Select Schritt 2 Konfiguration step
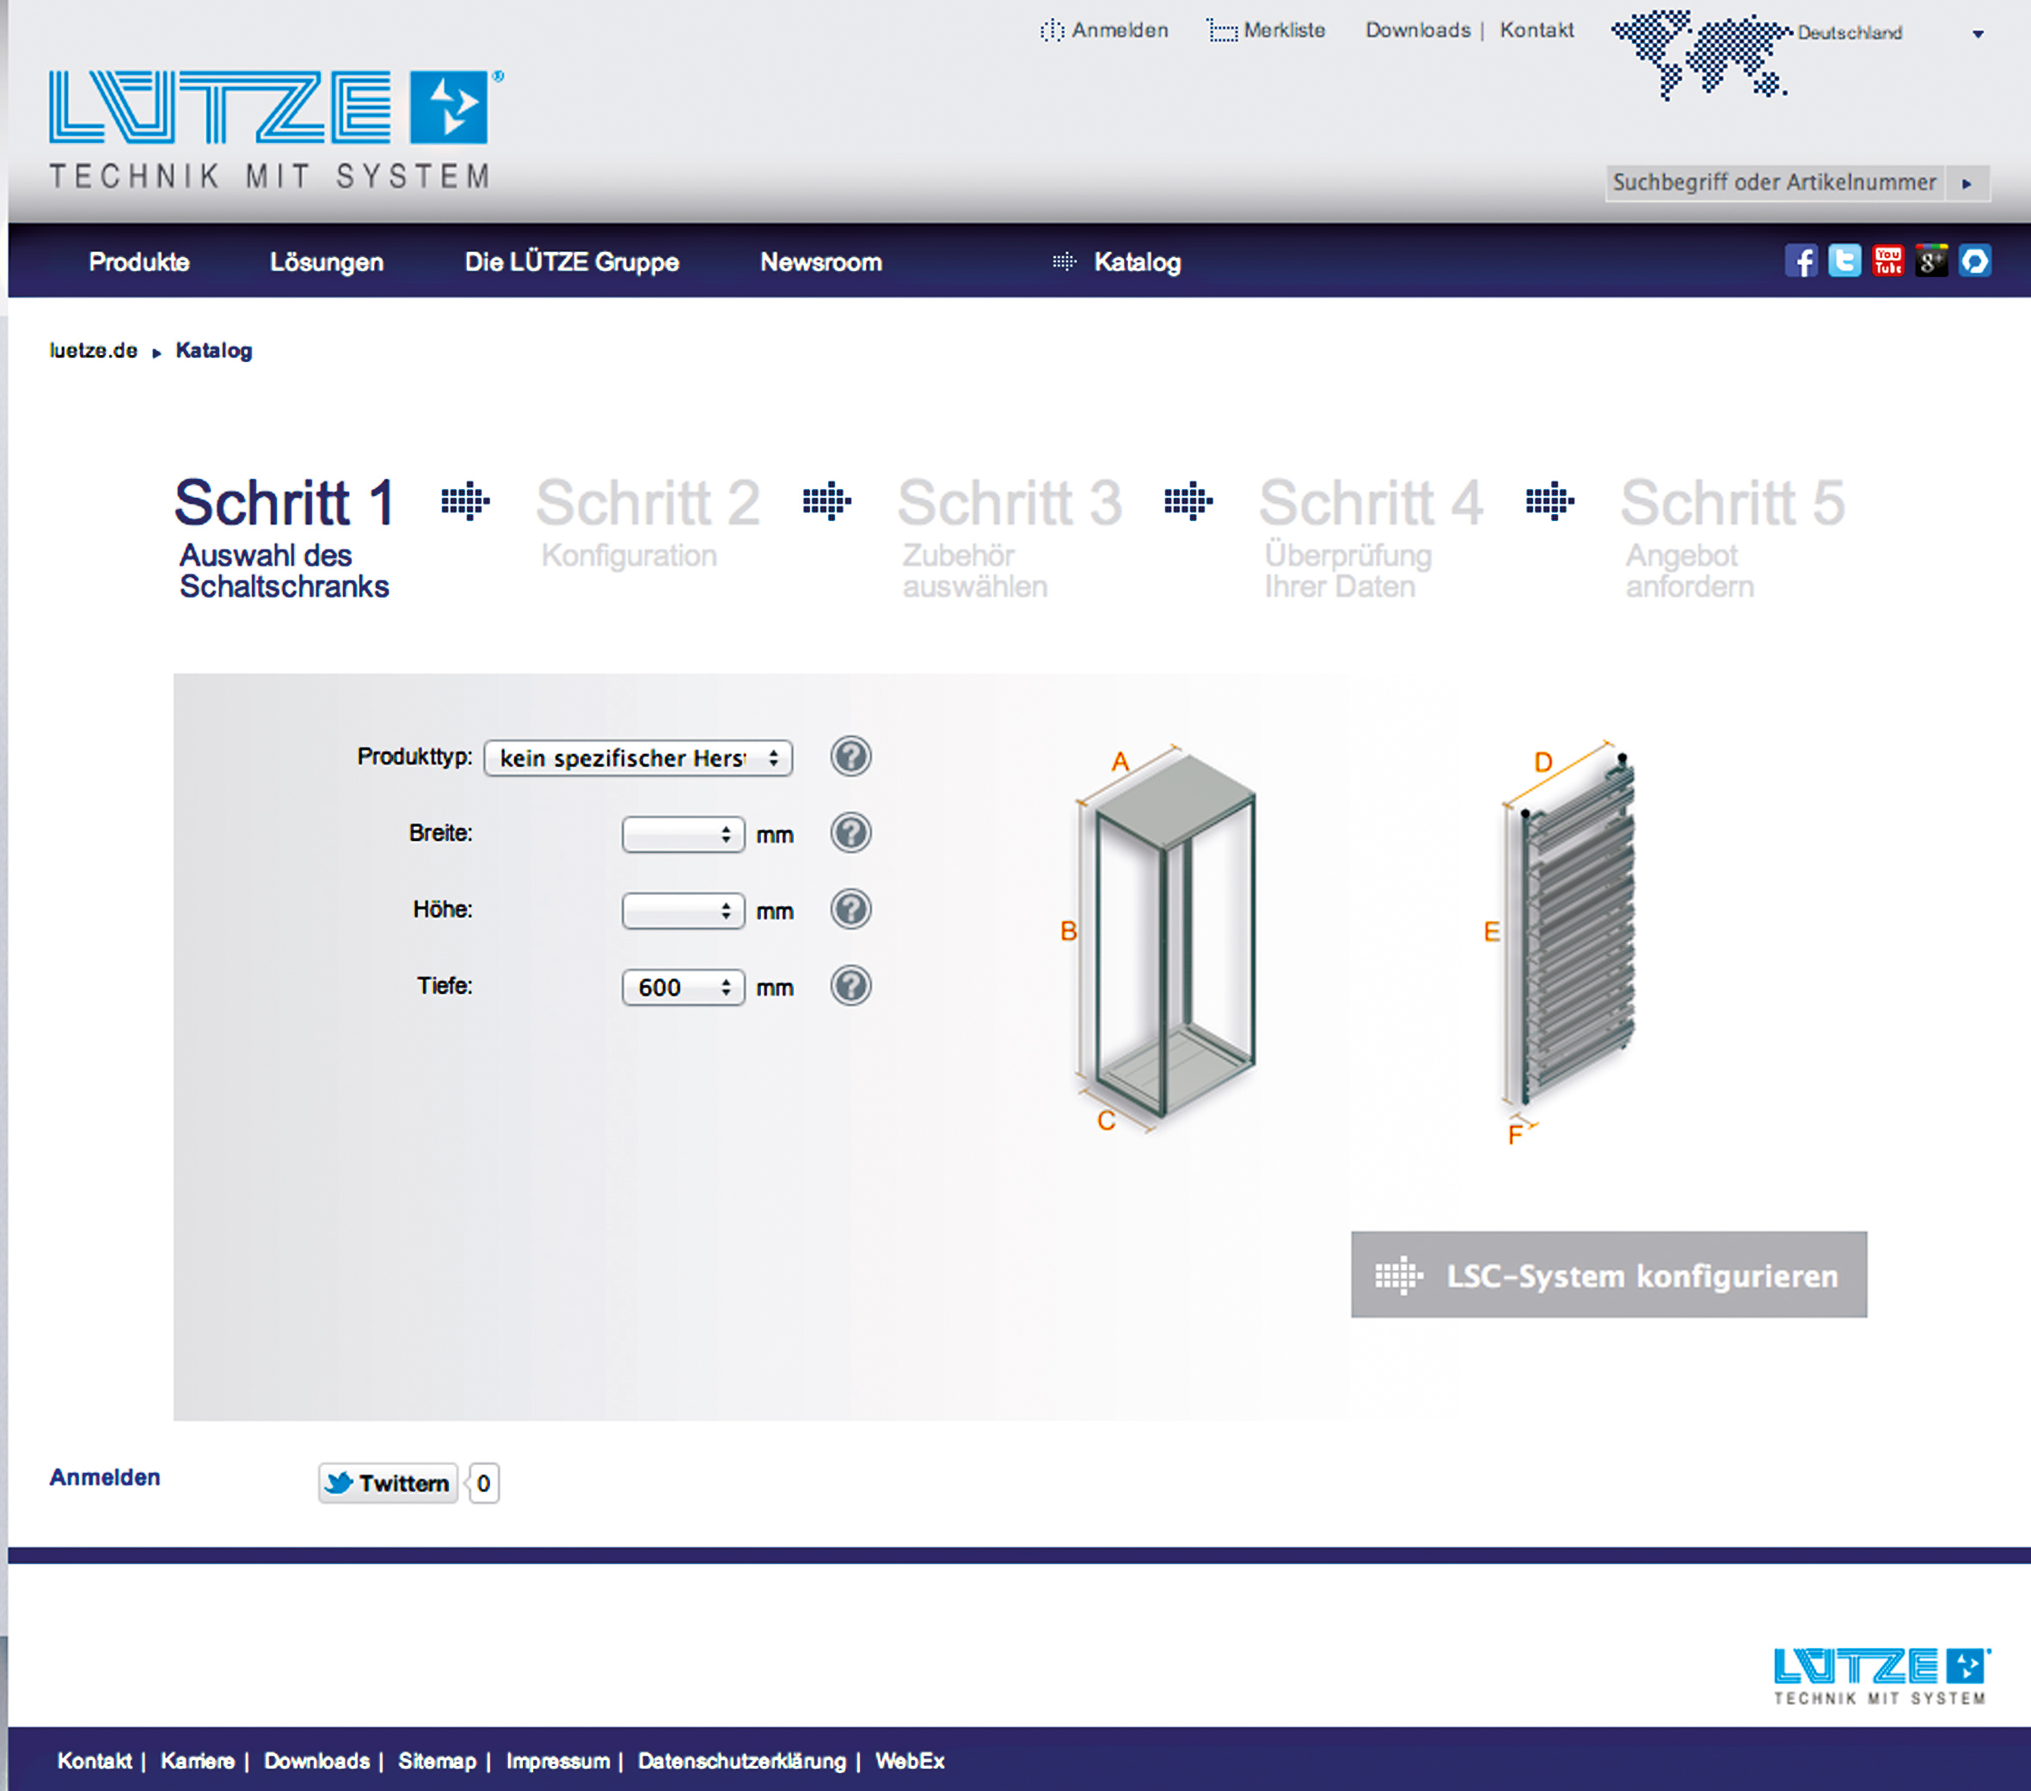This screenshot has height=1791, width=2031. click(647, 523)
